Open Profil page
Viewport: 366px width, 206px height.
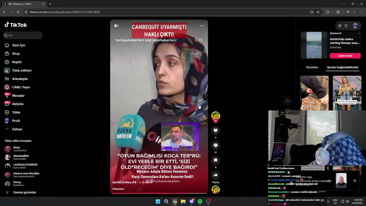coord(16,121)
